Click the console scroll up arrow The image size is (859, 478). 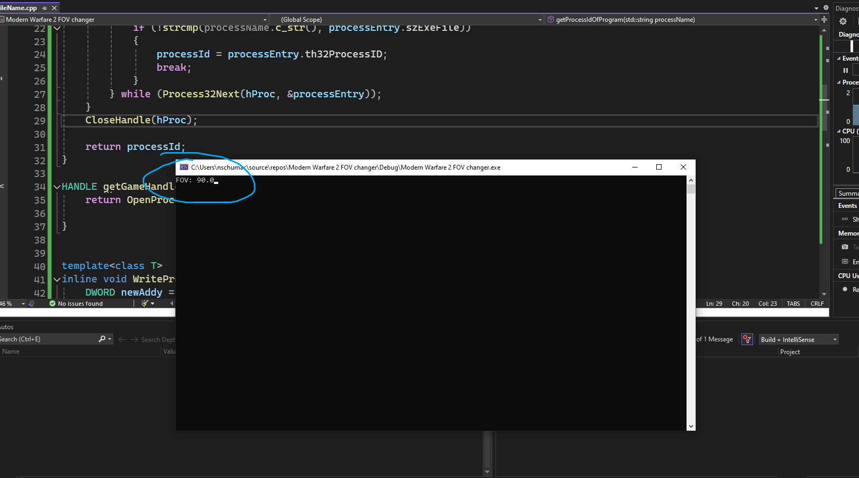(x=691, y=180)
